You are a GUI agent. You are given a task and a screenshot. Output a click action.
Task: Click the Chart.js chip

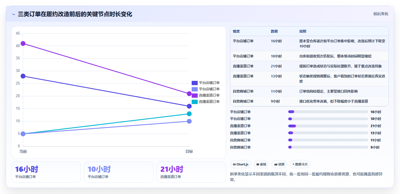240,164
